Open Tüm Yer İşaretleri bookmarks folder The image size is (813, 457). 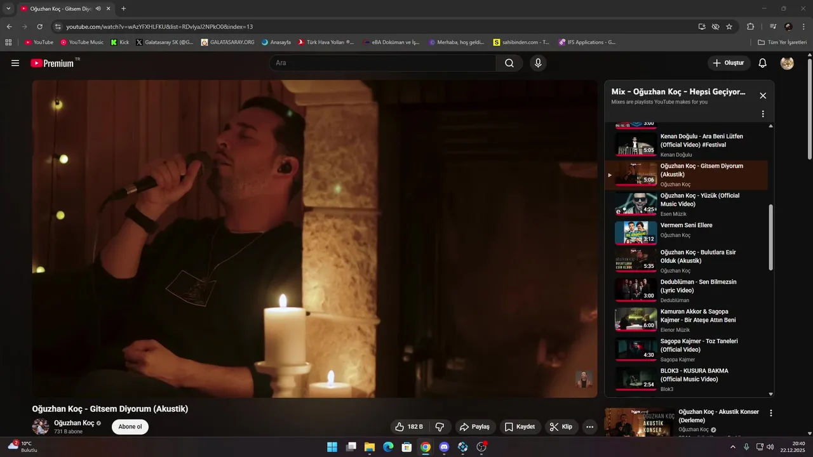pos(782,43)
